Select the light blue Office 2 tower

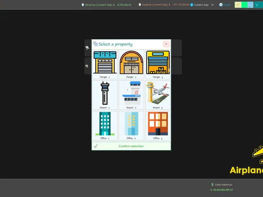click(x=131, y=126)
